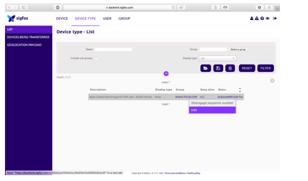Select LIST in the left sidebar
Viewport: 308px width, 181px height.
(28, 29)
